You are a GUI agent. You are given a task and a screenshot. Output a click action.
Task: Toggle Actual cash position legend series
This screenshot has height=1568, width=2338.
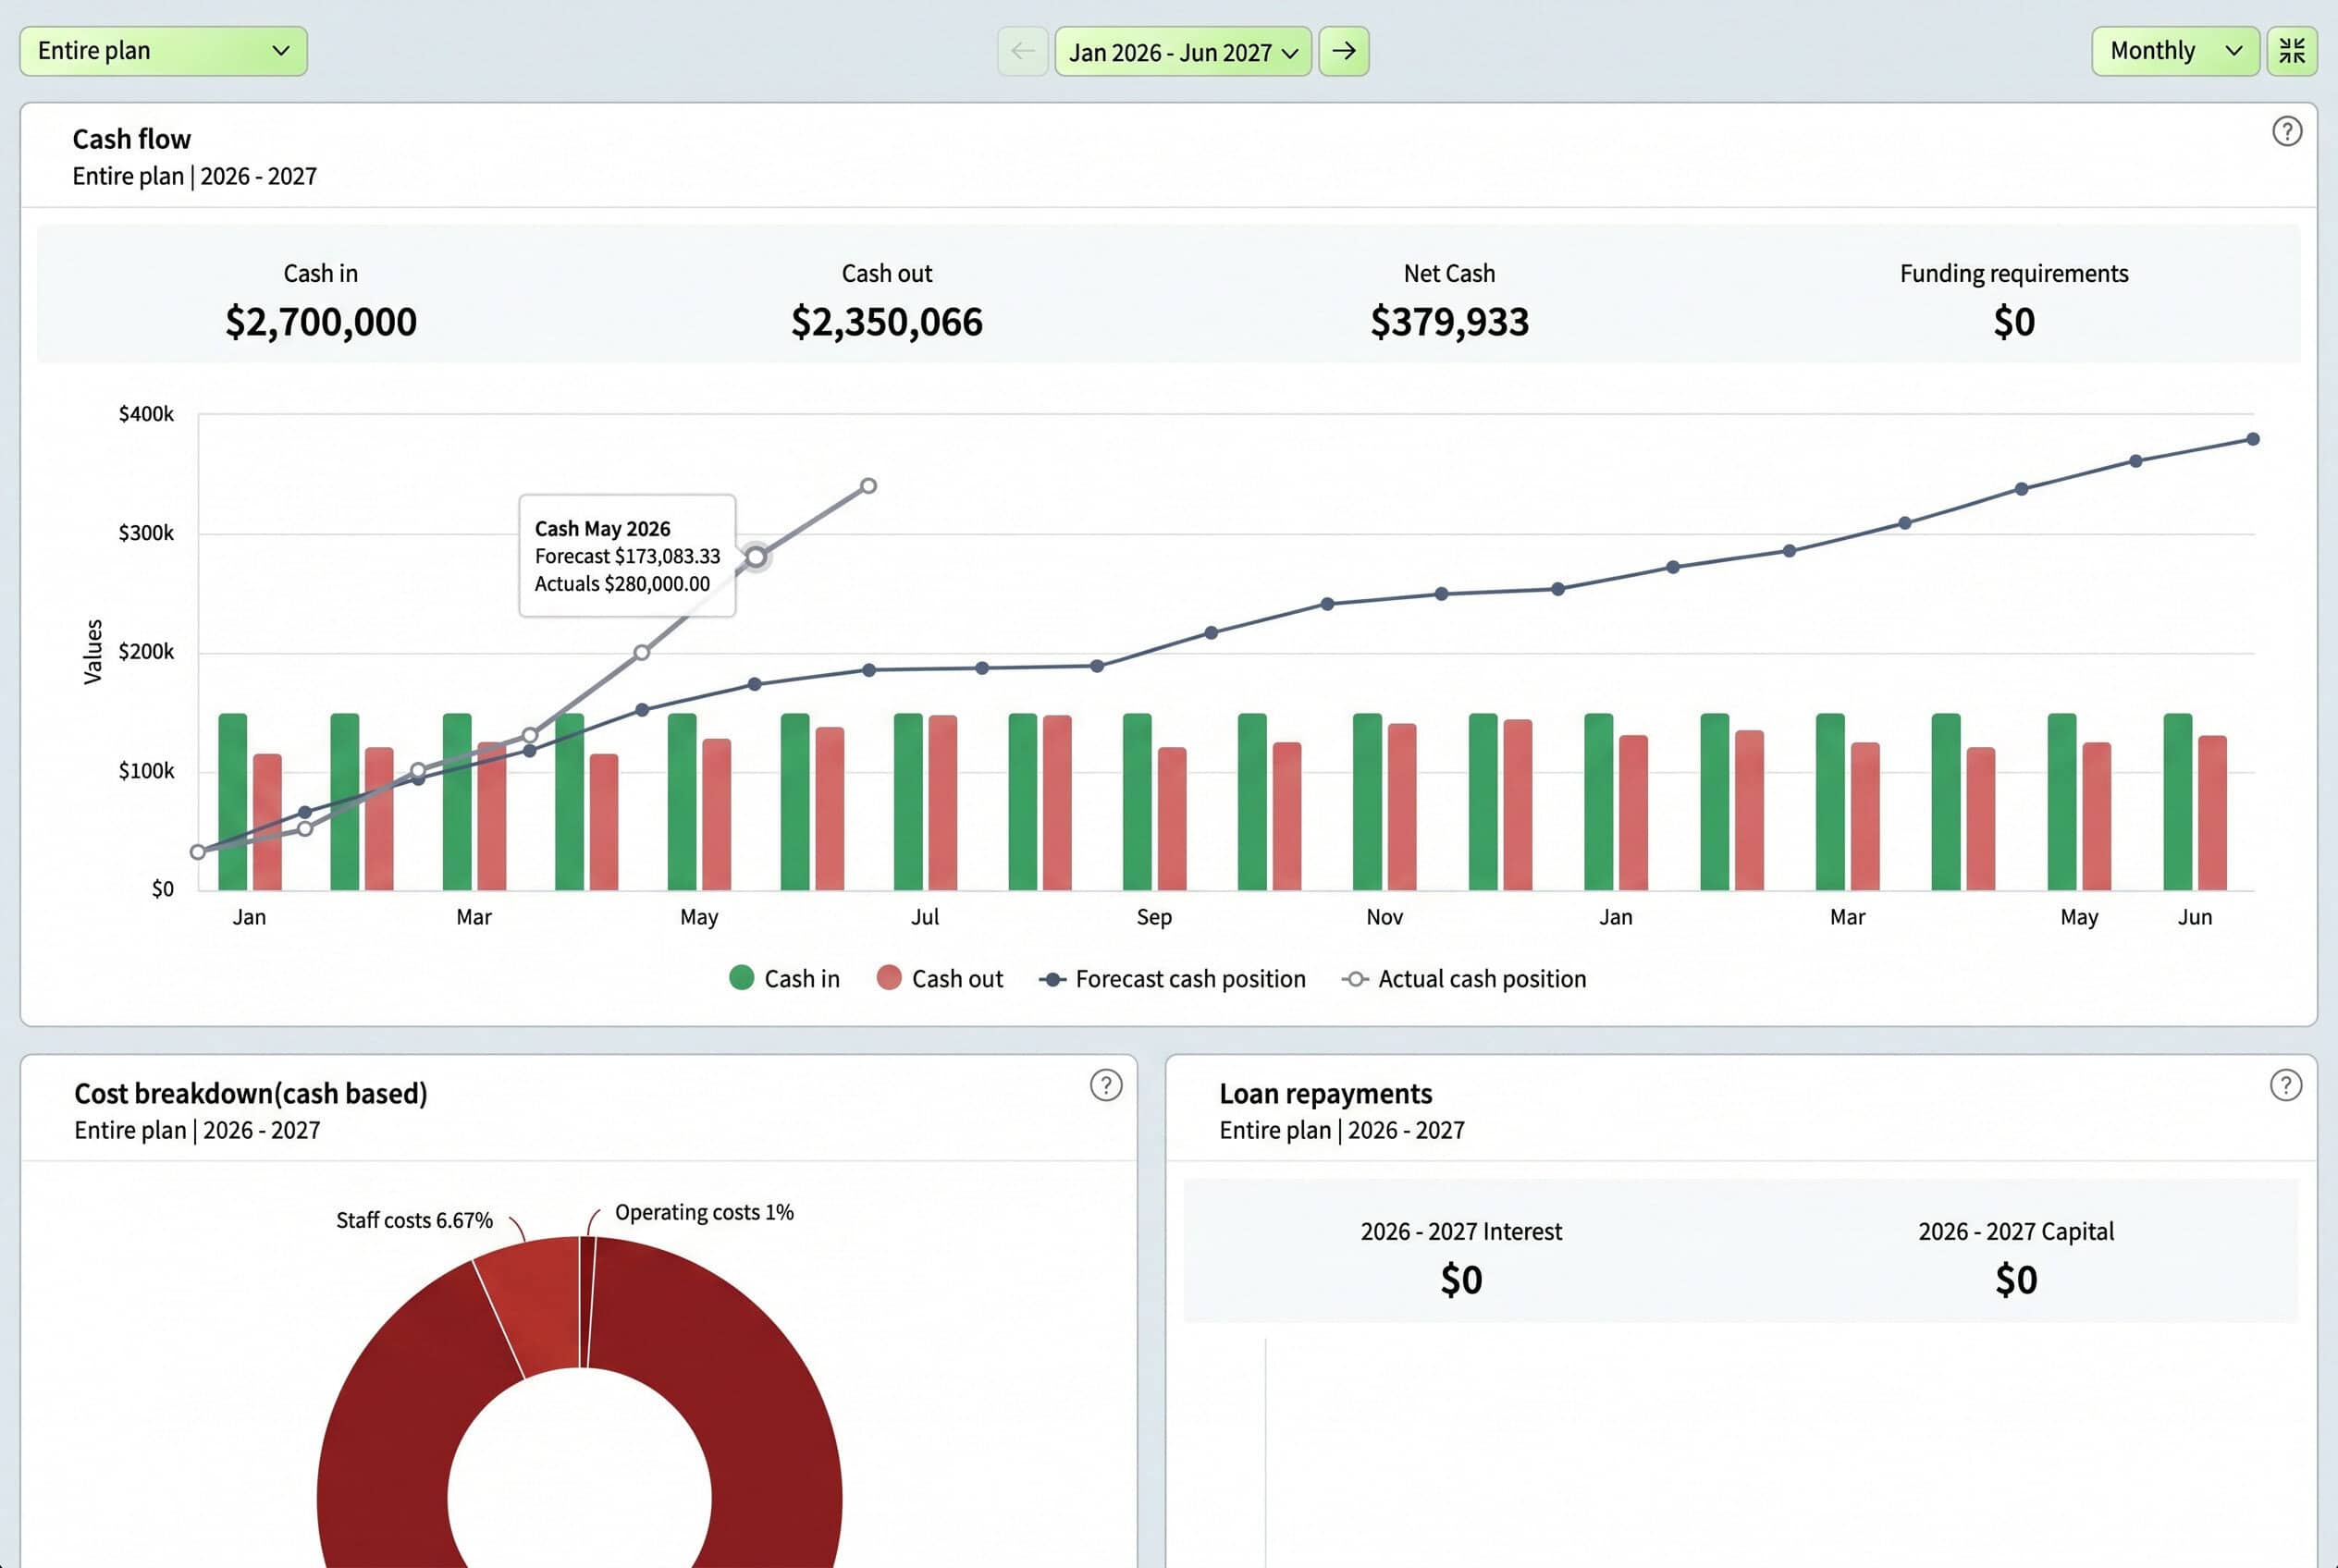click(x=1464, y=978)
